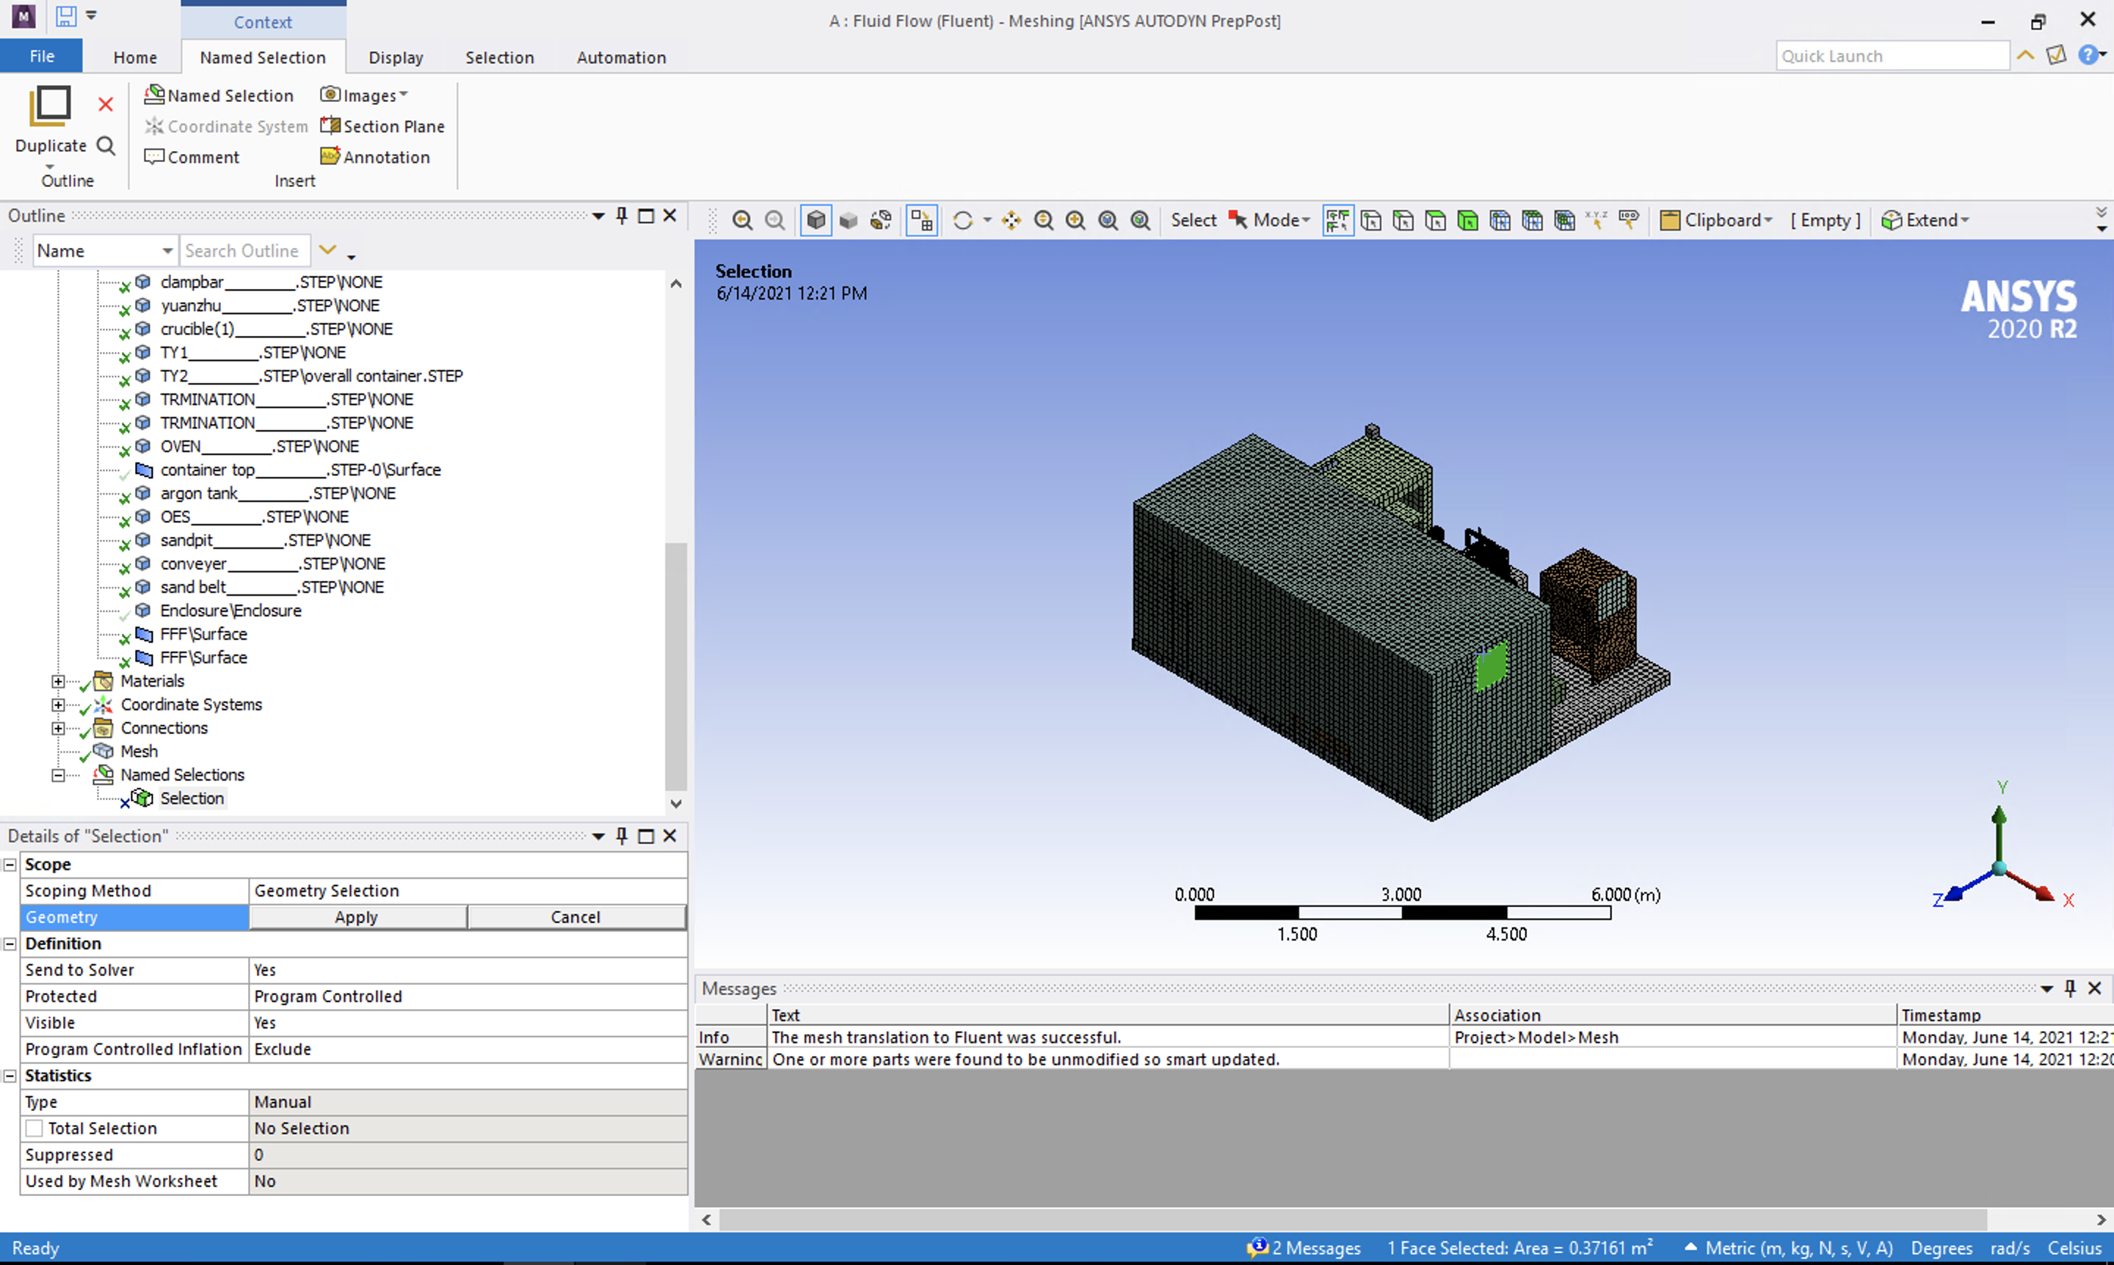This screenshot has width=2114, height=1265.
Task: Check the Total Selection checkbox
Action: pyautogui.click(x=34, y=1129)
